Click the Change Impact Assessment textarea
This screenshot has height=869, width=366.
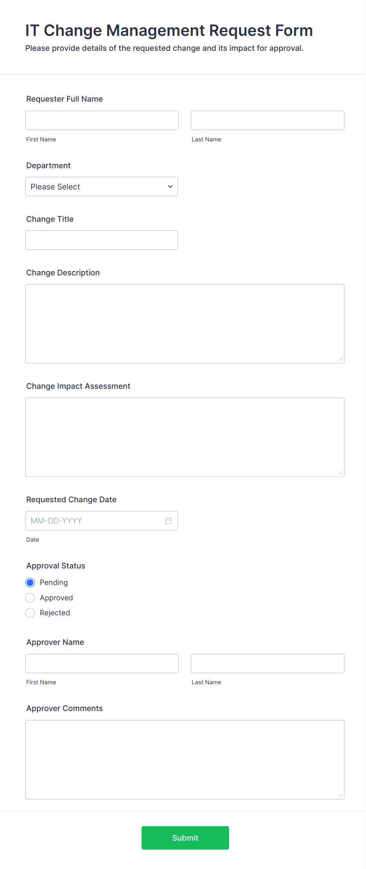pyautogui.click(x=185, y=436)
